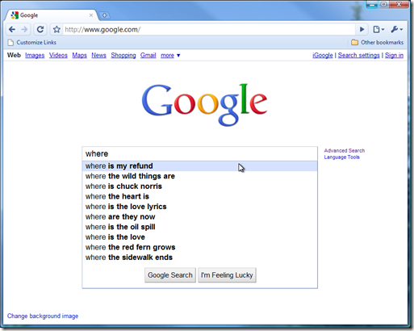
Task: Open a new tab with the plus button
Action: [x=104, y=15]
